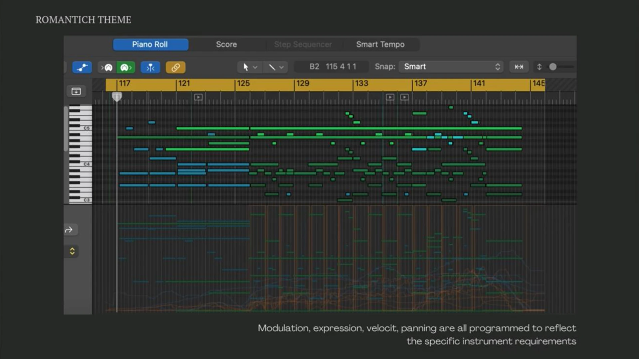Click bar 137 on the ruler

(x=420, y=83)
